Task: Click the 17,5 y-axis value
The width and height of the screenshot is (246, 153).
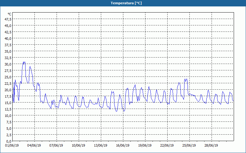Action: pyautogui.click(x=8, y=96)
